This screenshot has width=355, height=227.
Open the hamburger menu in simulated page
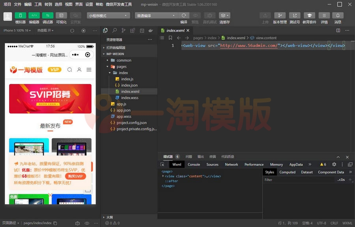[89, 70]
